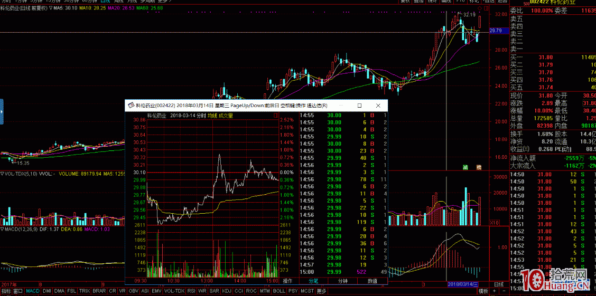Click the 15:00 trade row with 522 volume
The image size is (596, 296).
[x=343, y=271]
